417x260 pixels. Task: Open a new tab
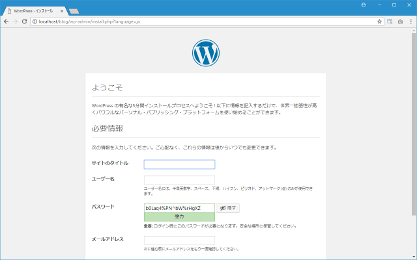(74, 11)
